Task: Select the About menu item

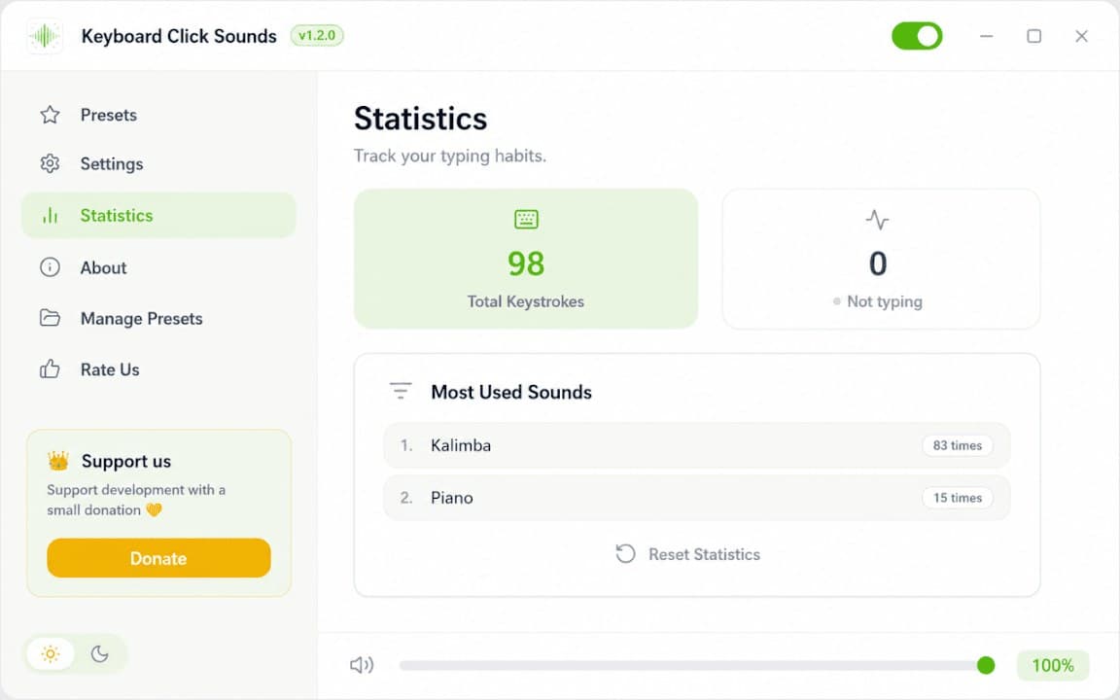Action: tap(158, 267)
